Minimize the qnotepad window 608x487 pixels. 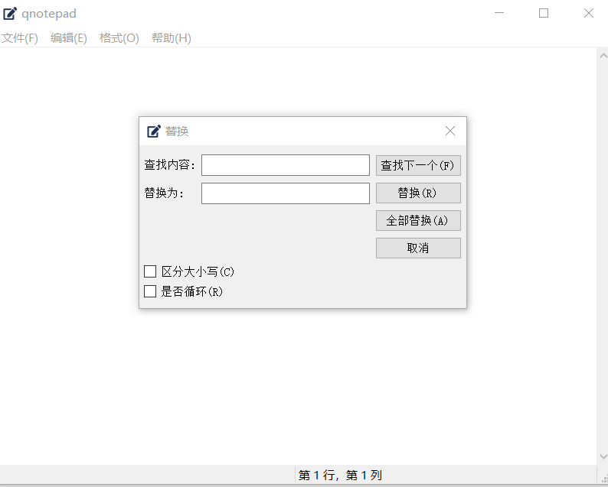click(x=499, y=13)
